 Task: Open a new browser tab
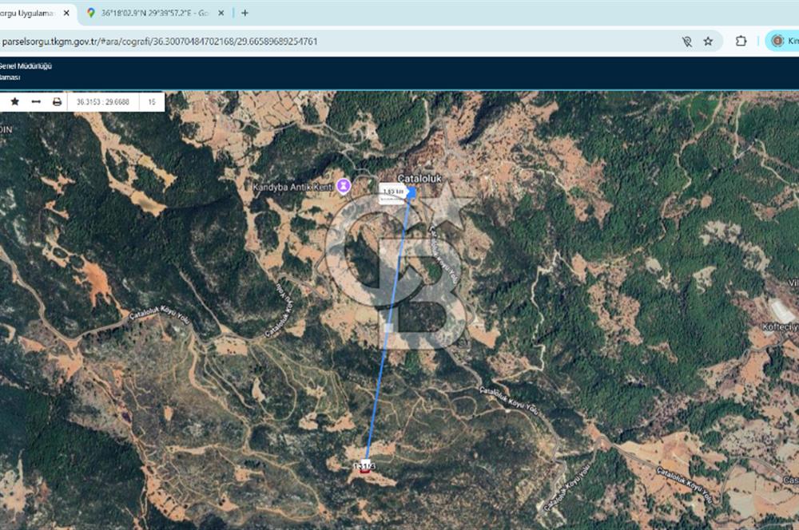(244, 13)
